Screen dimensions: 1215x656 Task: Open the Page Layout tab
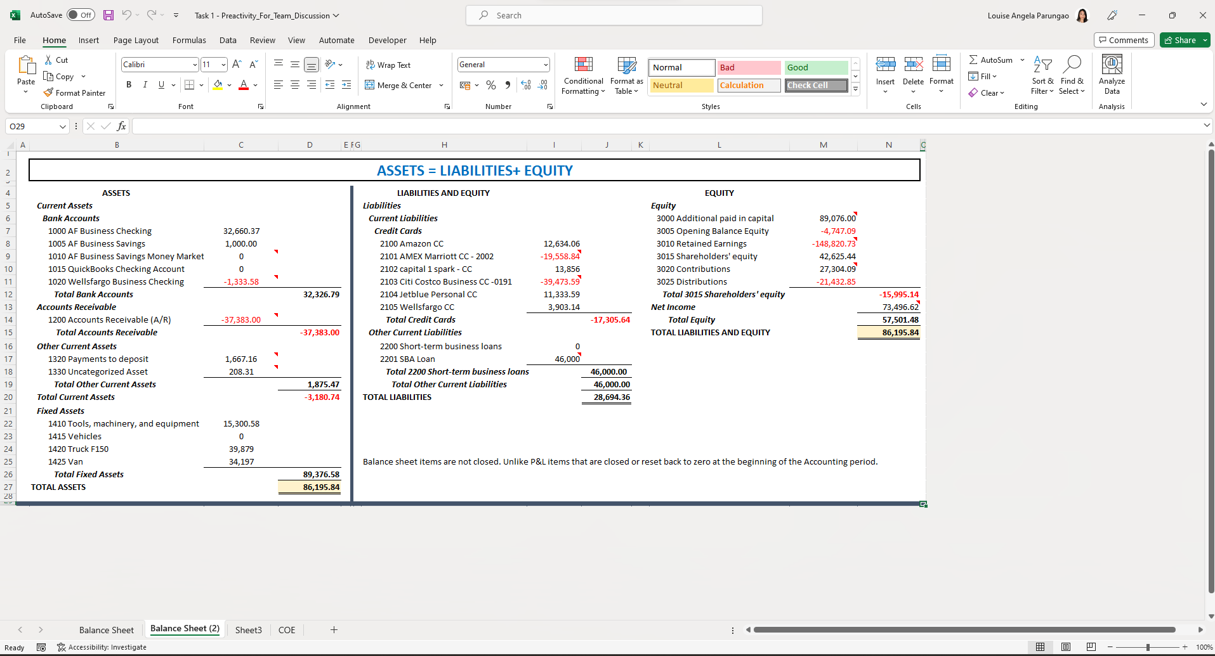coord(136,40)
